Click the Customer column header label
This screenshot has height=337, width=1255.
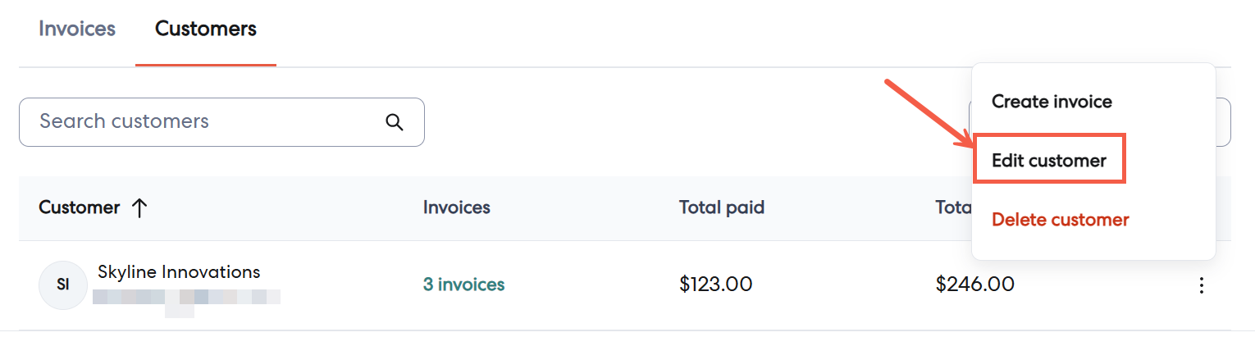pos(80,208)
